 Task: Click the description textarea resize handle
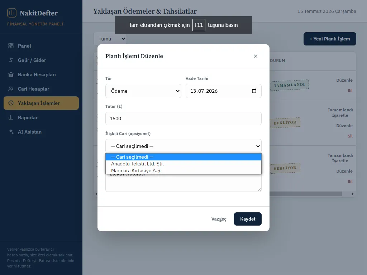(x=259, y=190)
